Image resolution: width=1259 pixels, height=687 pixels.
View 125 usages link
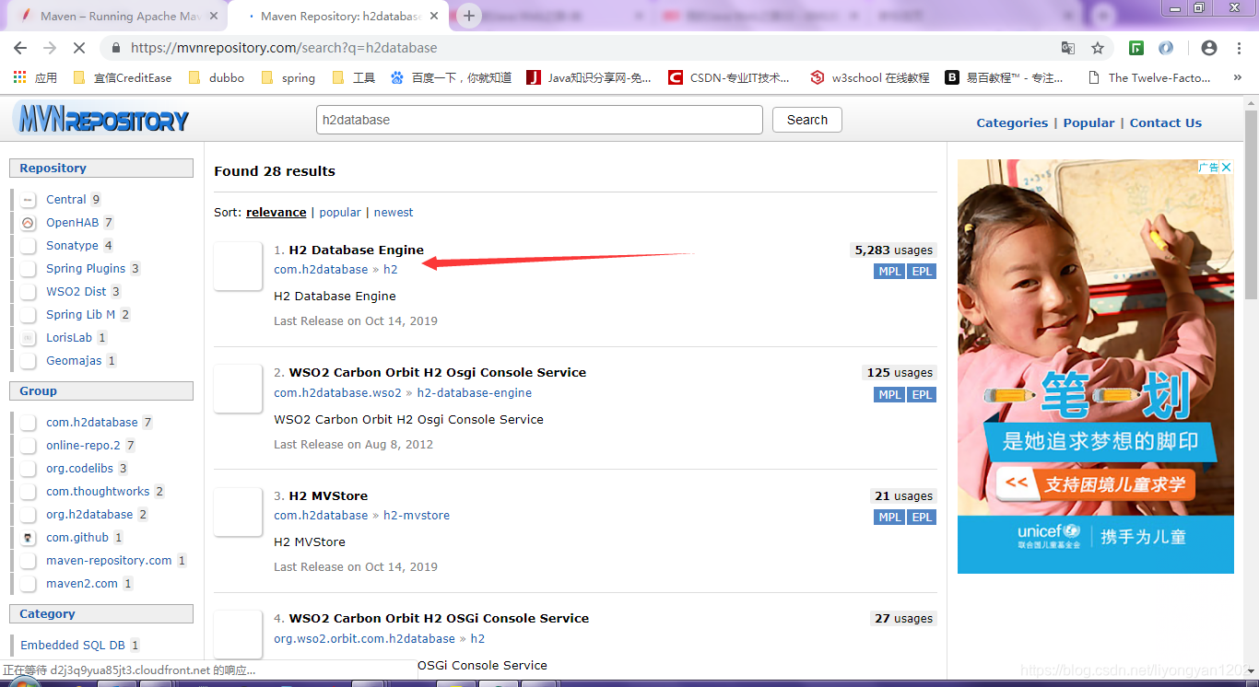pyautogui.click(x=900, y=372)
